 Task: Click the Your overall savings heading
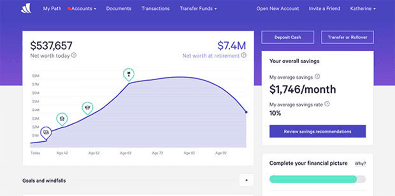click(294, 61)
